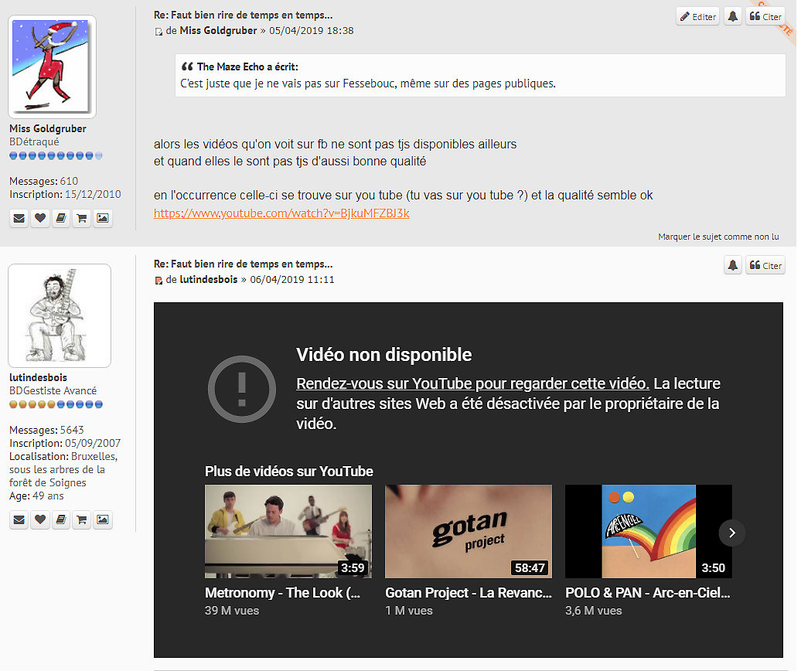Open Miss Goldgruber's avatar image
This screenshot has width=801, height=671.
point(52,67)
